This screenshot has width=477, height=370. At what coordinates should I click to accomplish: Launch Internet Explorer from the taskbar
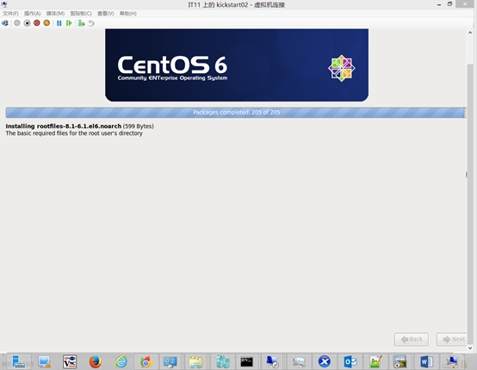point(121,361)
